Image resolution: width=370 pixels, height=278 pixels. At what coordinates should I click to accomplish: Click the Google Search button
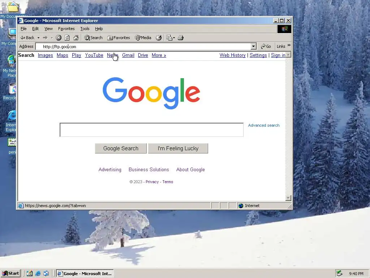[x=121, y=148]
